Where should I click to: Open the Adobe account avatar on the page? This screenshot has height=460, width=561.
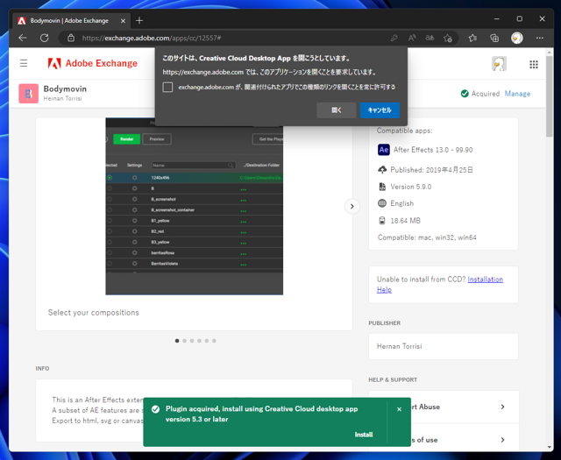pos(499,64)
